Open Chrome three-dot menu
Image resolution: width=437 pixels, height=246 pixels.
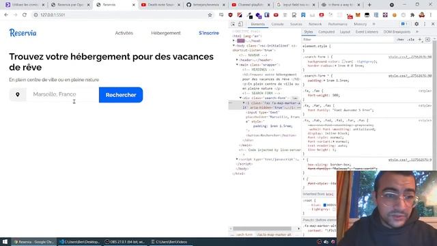(x=431, y=15)
